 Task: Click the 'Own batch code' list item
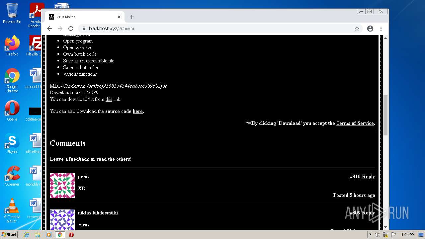[80, 54]
